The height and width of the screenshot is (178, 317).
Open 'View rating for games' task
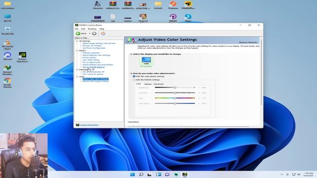(93, 74)
